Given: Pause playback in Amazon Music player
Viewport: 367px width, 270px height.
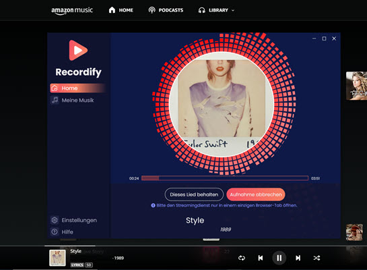Looking at the screenshot, I should [x=279, y=258].
